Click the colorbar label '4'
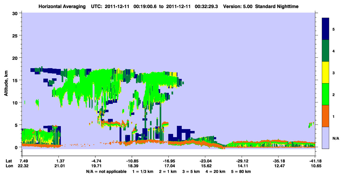This screenshot has width=350, height=179. tap(333, 51)
